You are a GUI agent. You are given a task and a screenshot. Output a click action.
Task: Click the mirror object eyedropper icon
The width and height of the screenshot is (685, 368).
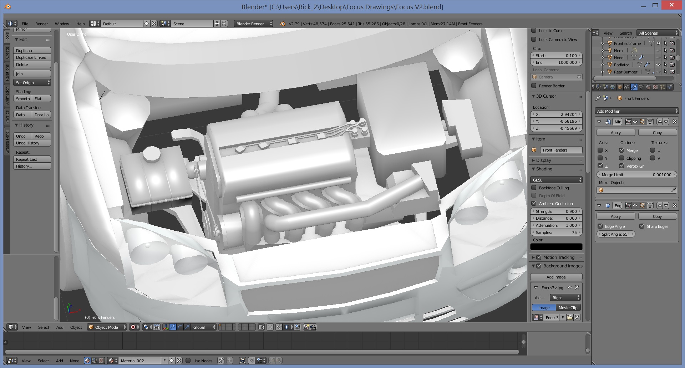673,190
